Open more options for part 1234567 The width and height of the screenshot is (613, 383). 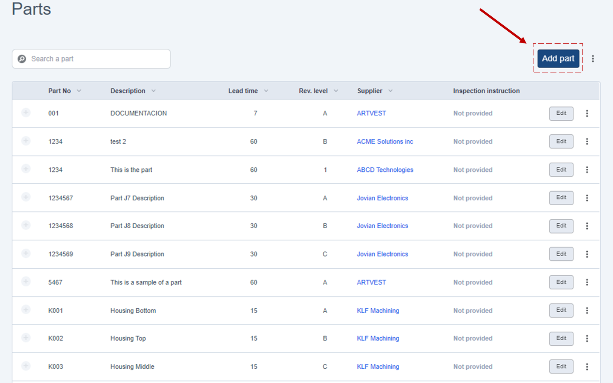[x=587, y=198]
